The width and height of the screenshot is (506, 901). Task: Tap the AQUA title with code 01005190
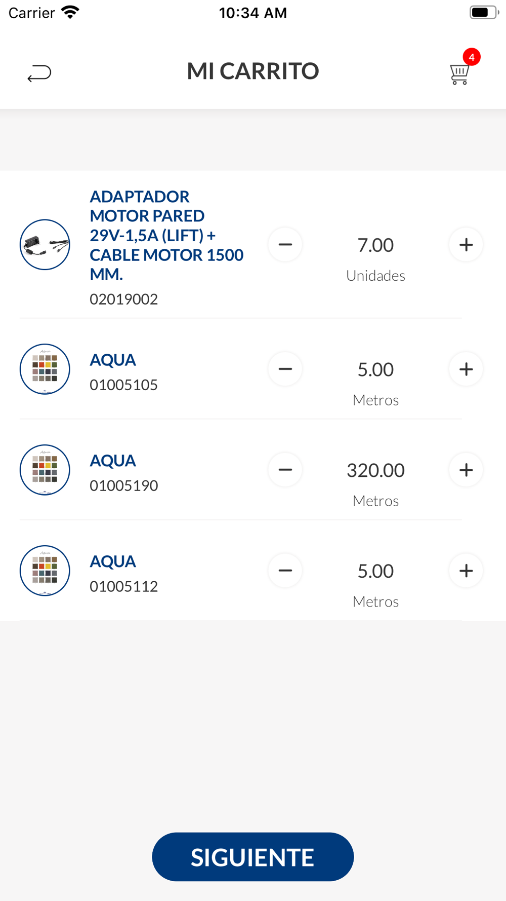tap(113, 461)
